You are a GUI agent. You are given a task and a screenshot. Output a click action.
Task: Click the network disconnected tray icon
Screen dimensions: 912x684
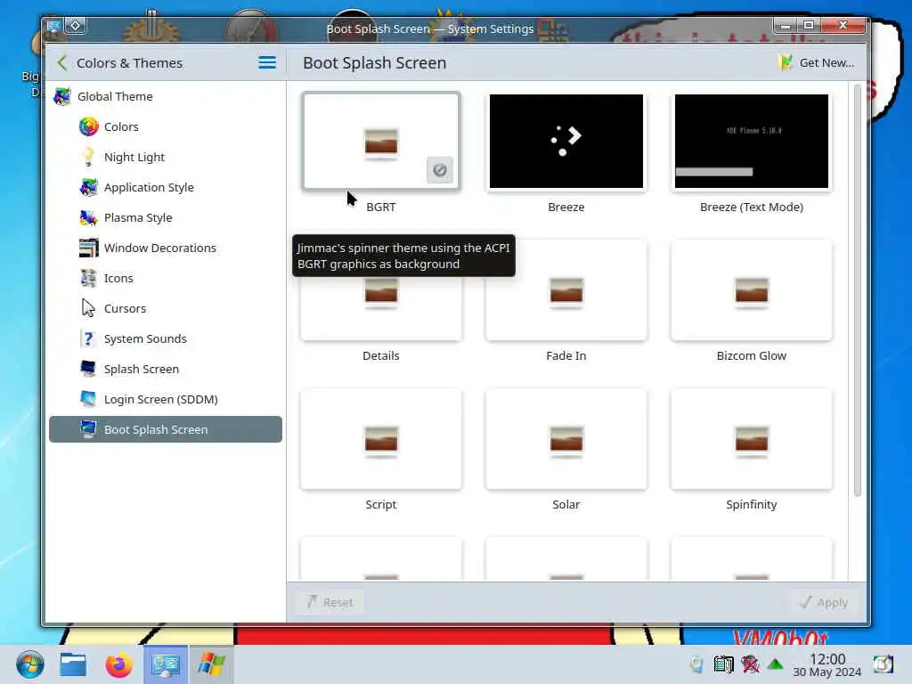coord(750,664)
